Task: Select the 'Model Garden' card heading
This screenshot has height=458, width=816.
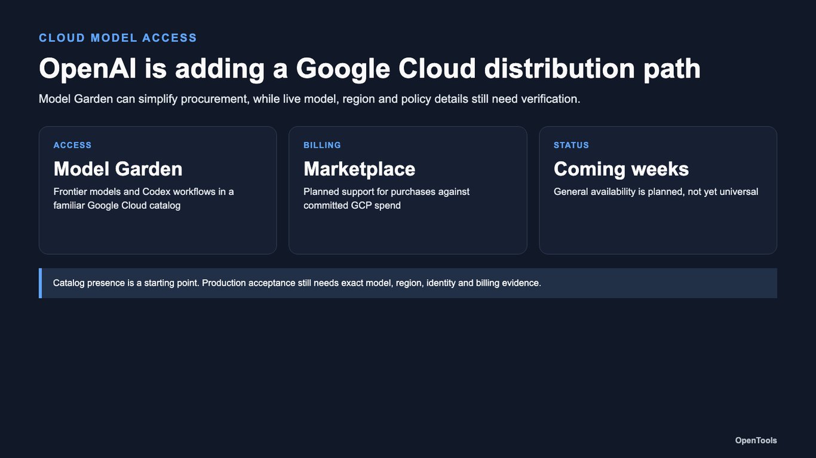Action: coord(118,169)
